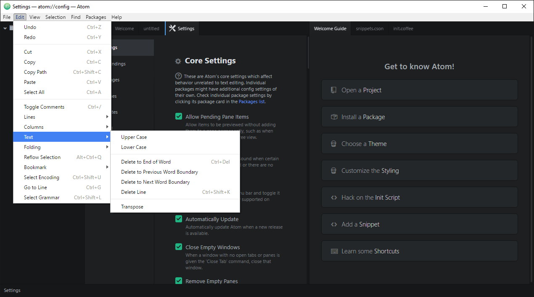
Task: Click the keyboard icon in Learn some Shortcuts
Action: (x=333, y=251)
